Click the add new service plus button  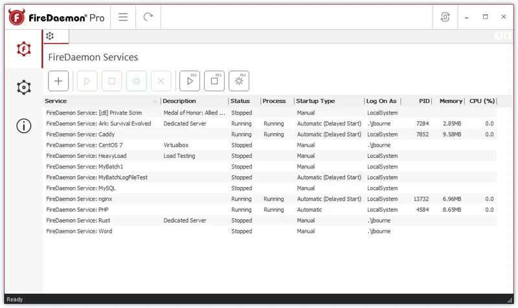(x=58, y=81)
